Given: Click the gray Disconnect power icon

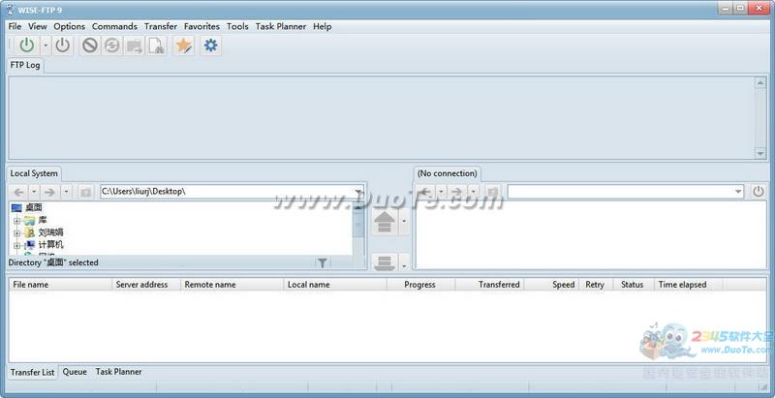Looking at the screenshot, I should (62, 46).
